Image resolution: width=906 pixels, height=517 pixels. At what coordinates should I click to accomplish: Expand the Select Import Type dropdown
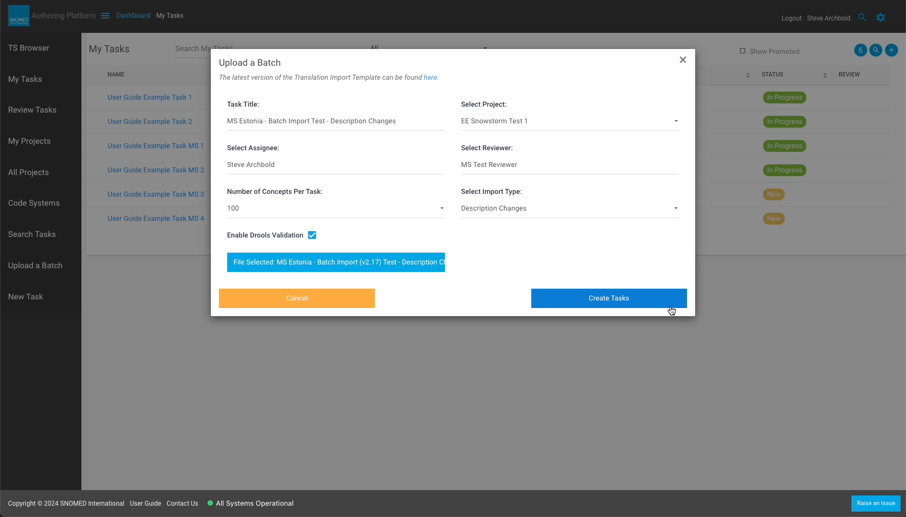point(569,208)
